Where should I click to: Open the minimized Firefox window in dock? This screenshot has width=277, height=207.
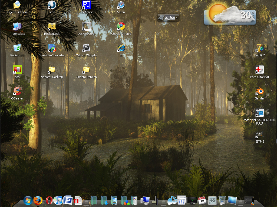pyautogui.click(x=249, y=201)
